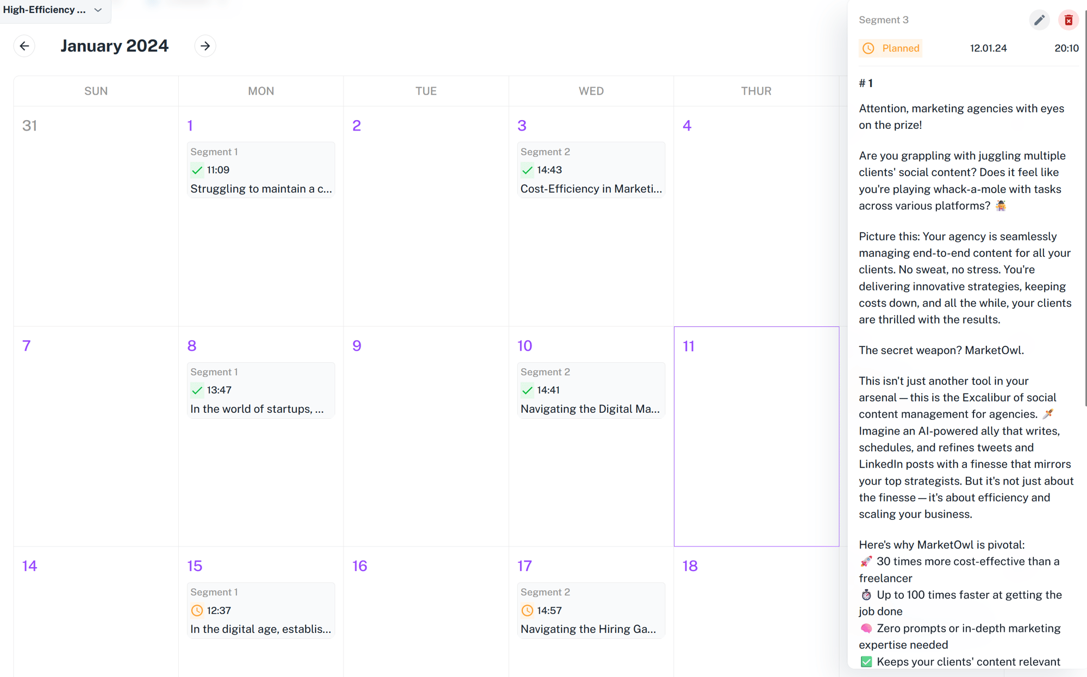Click Segment 2 label on January 3

[545, 152]
